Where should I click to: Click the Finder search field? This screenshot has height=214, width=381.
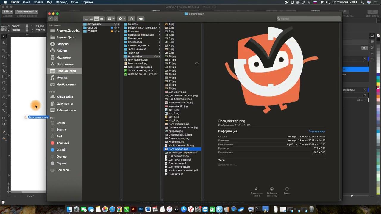coord(308,18)
